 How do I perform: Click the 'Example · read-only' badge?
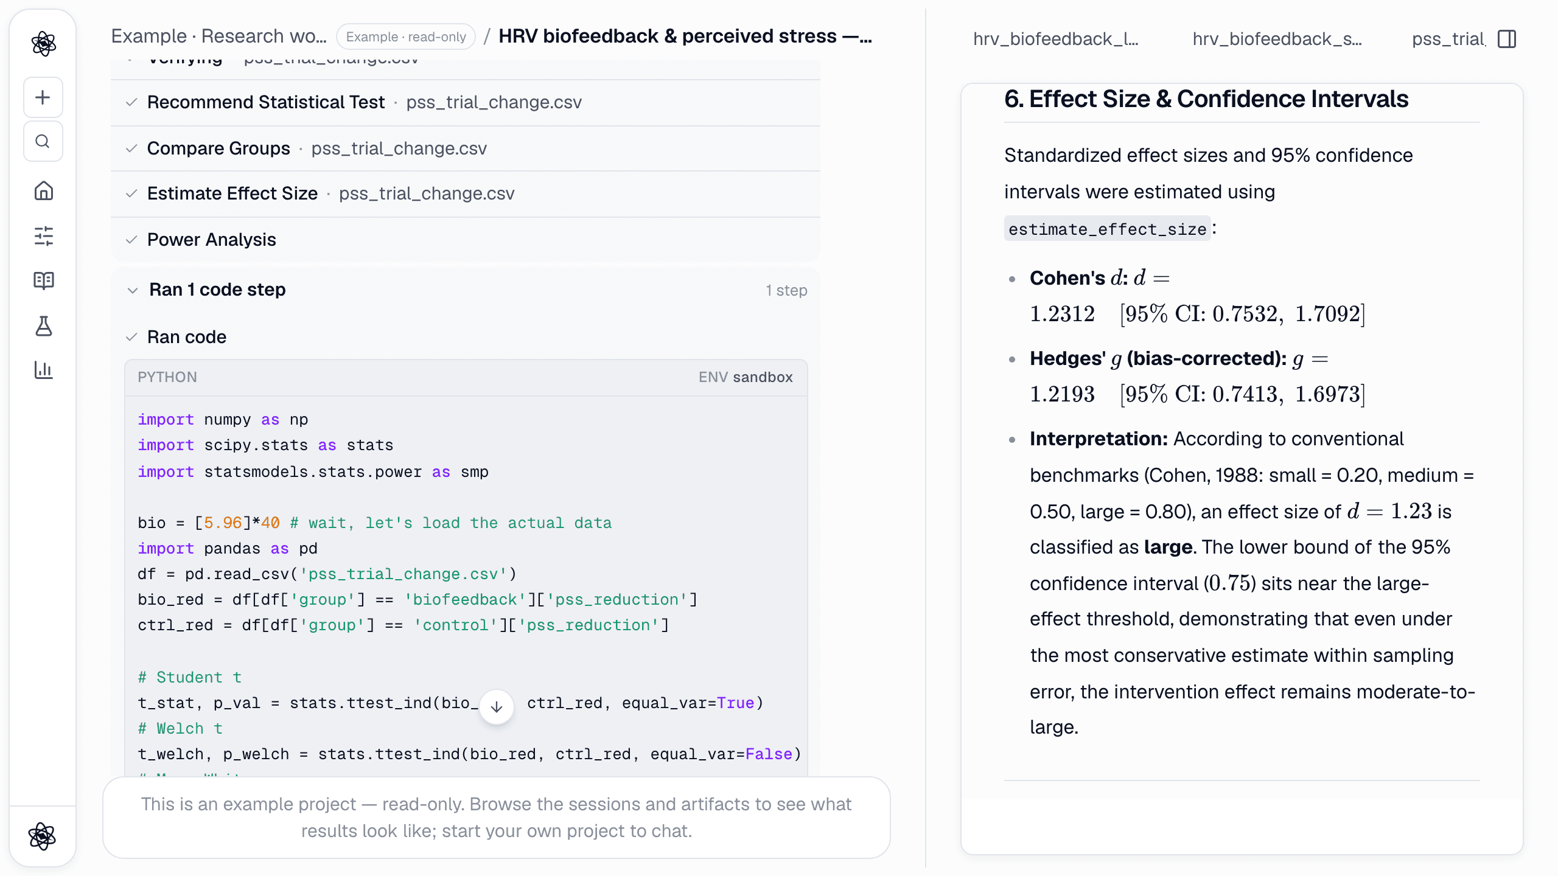pyautogui.click(x=406, y=36)
